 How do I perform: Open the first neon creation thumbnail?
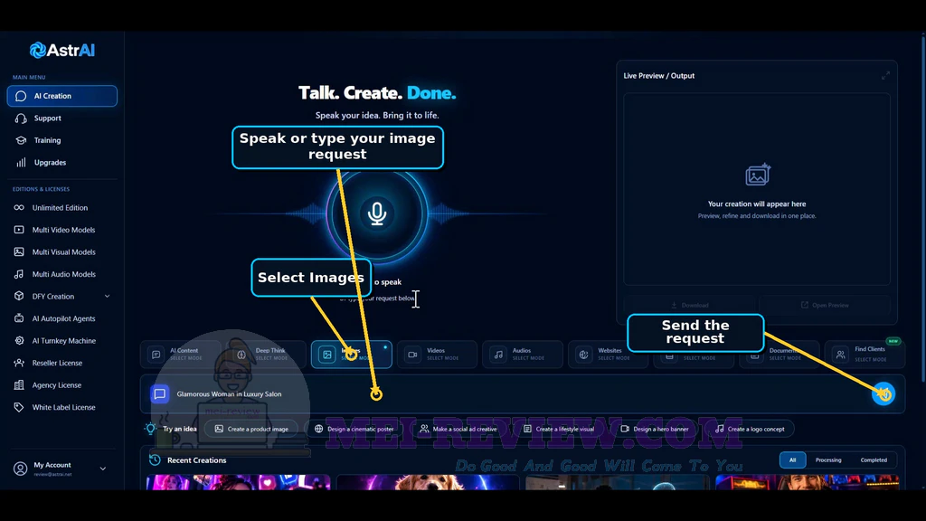click(x=239, y=482)
